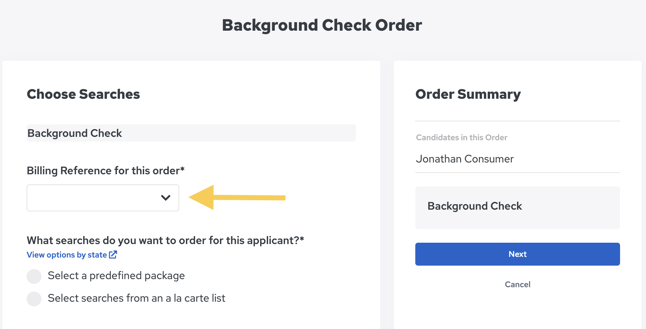Click the 'What searches do you want to order' question
Image resolution: width=646 pixels, height=329 pixels.
pyautogui.click(x=165, y=240)
